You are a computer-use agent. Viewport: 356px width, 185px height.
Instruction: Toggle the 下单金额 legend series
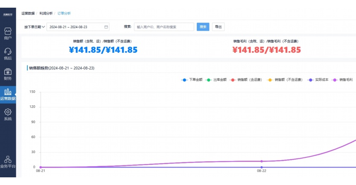click(x=192, y=80)
